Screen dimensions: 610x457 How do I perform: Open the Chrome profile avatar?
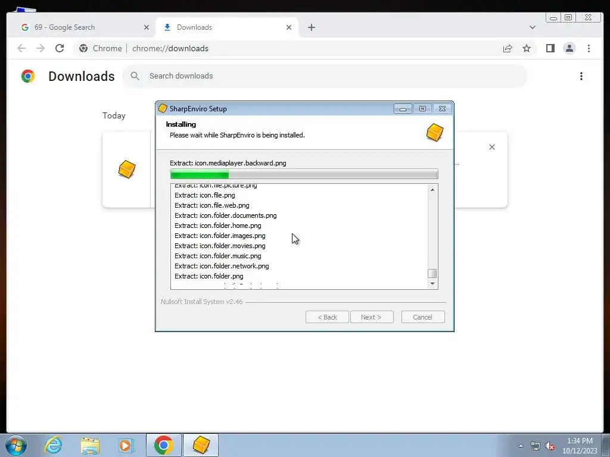coord(569,48)
